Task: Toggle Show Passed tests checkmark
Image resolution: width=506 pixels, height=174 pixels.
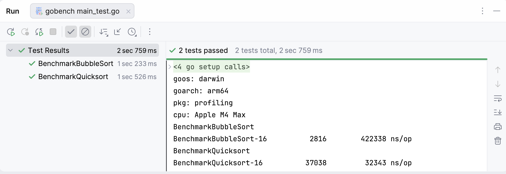Action: (71, 32)
